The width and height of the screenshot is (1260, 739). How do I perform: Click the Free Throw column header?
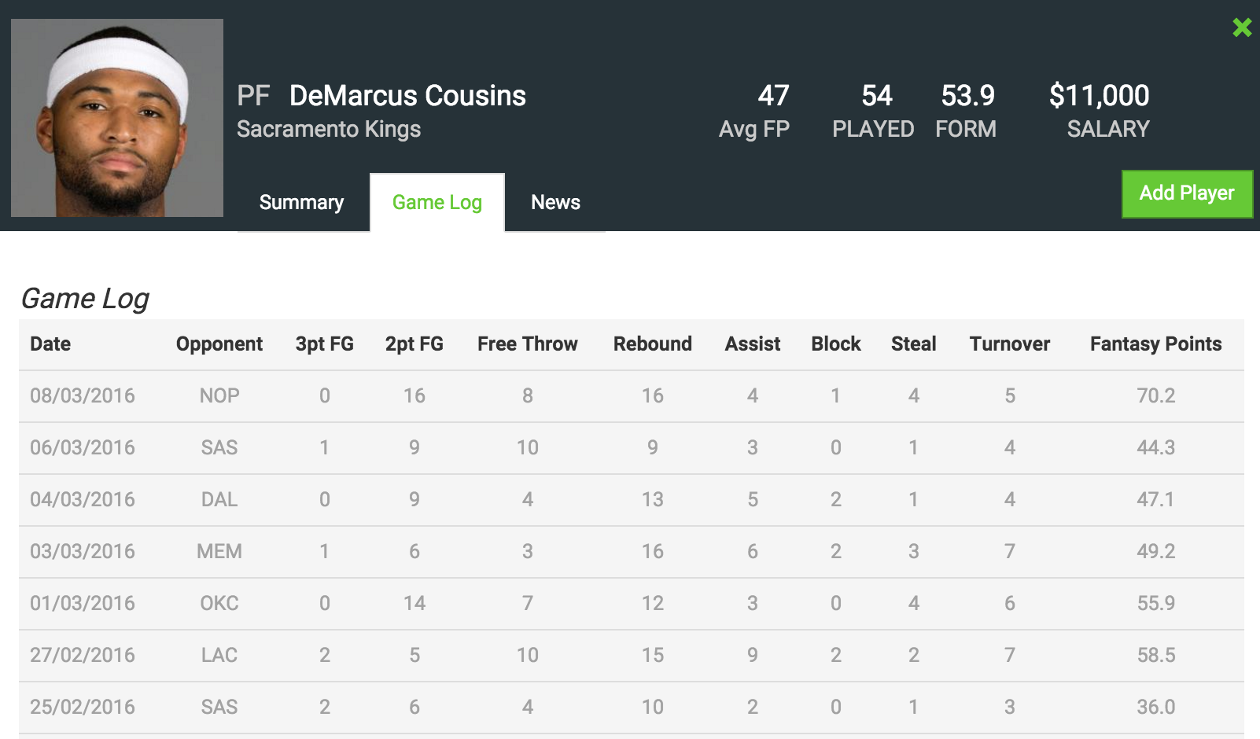pyautogui.click(x=528, y=344)
